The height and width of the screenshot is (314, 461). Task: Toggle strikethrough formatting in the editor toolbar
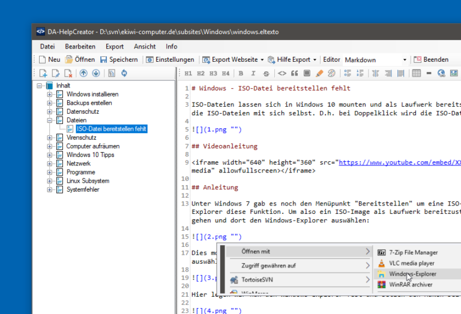point(267,74)
